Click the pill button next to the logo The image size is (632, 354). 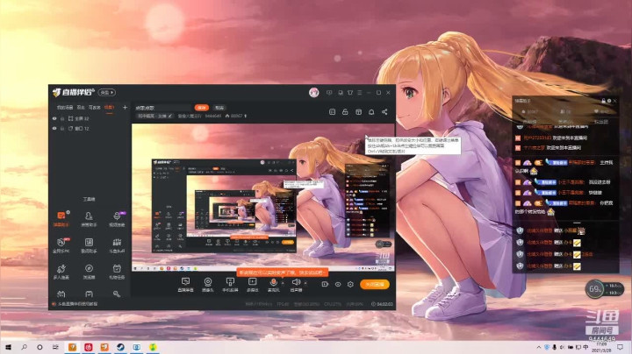coord(107,93)
